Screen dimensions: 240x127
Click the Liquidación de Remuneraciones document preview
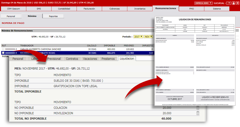(x=195, y=61)
